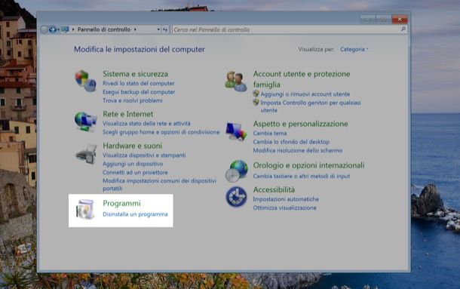Click shield icon beside Imposta Controllo genitori
The height and width of the screenshot is (289, 460).
click(256, 102)
